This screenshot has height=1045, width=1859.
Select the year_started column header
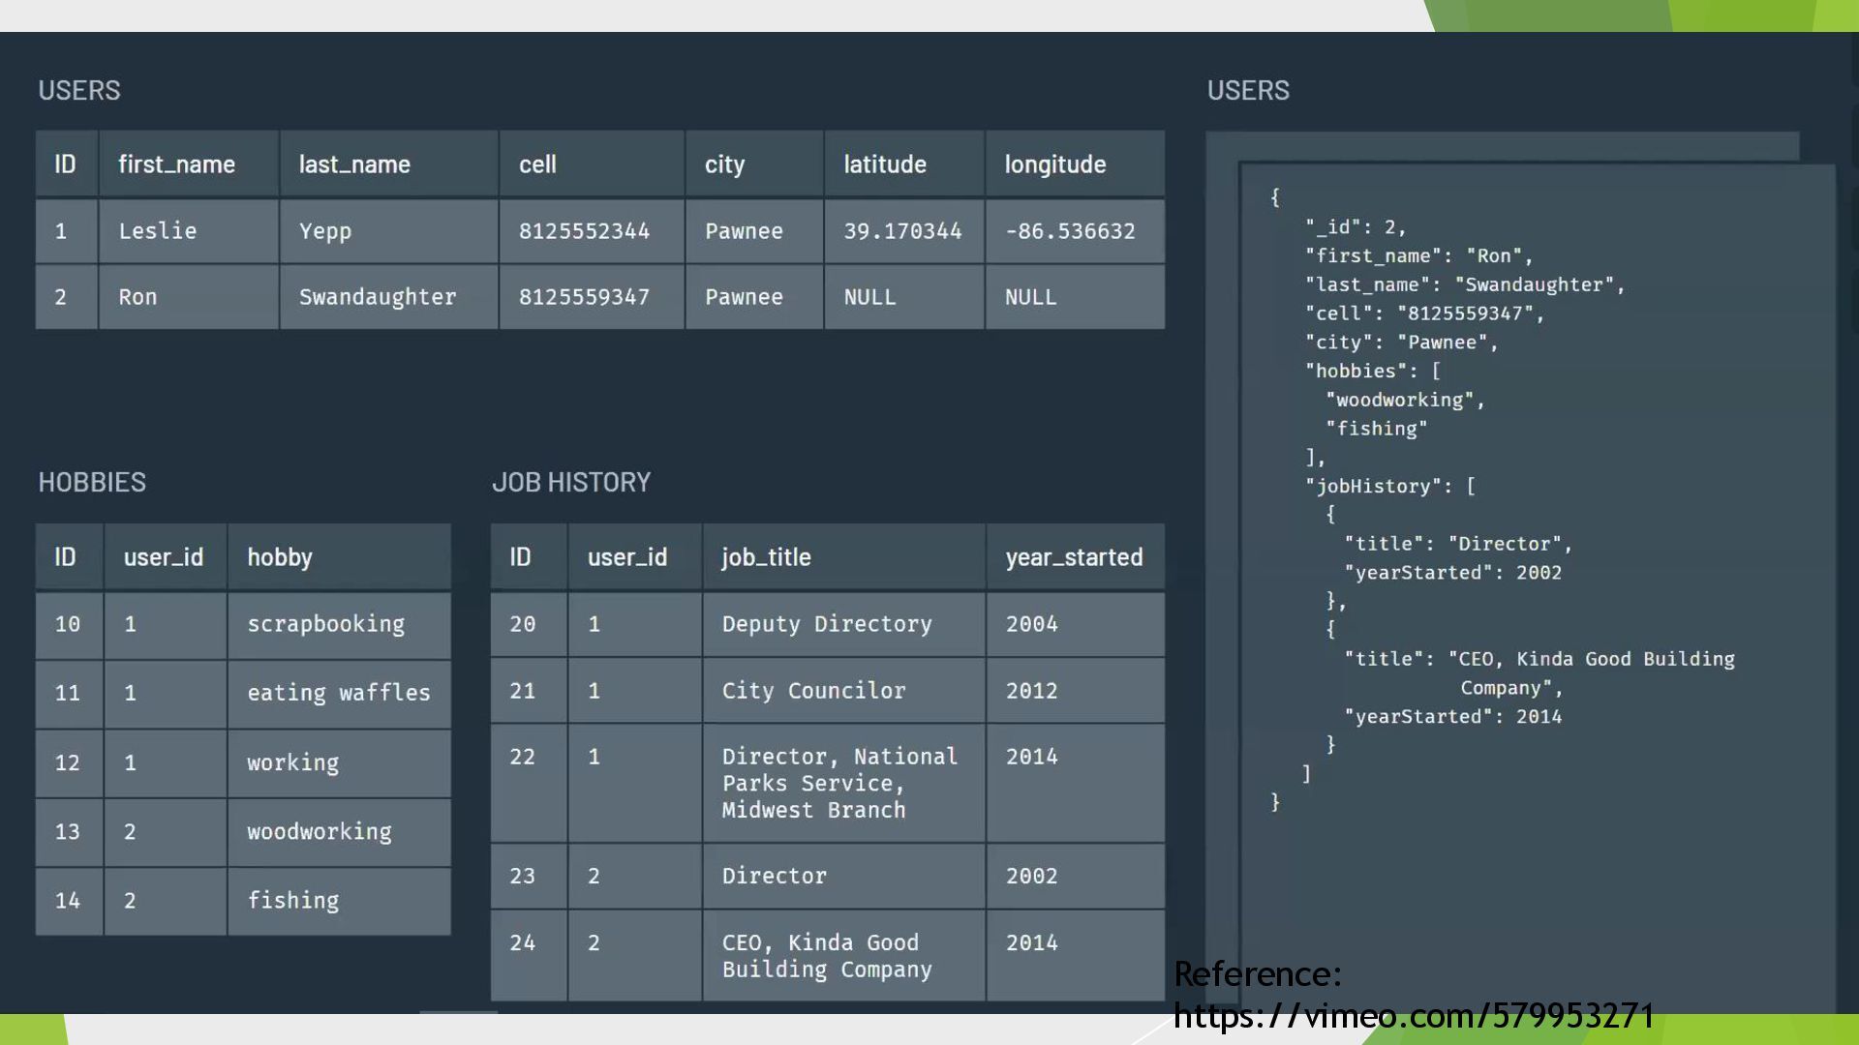(1075, 557)
